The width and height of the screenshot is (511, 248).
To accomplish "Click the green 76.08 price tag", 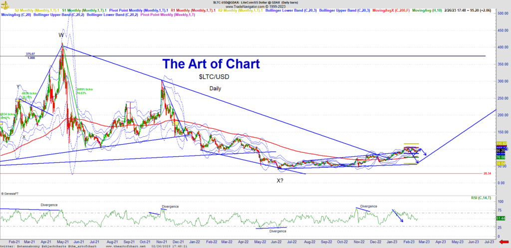I will pos(500,157).
